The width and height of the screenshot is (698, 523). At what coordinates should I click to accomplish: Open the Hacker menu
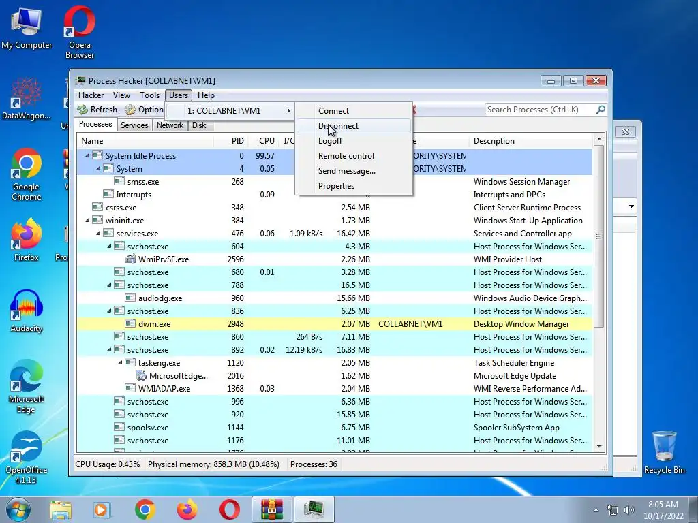91,95
